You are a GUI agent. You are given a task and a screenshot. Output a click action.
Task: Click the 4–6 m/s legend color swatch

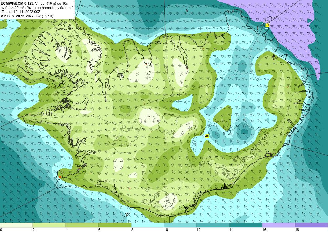[82, 225]
